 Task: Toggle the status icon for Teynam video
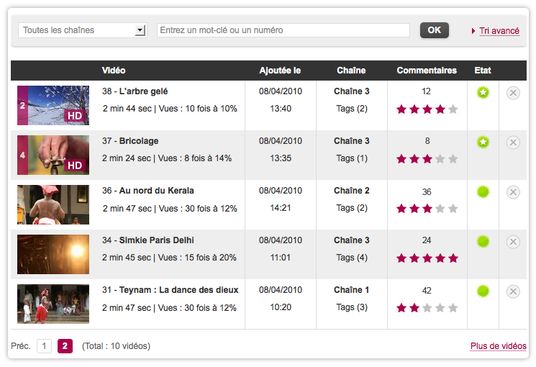pos(483,291)
